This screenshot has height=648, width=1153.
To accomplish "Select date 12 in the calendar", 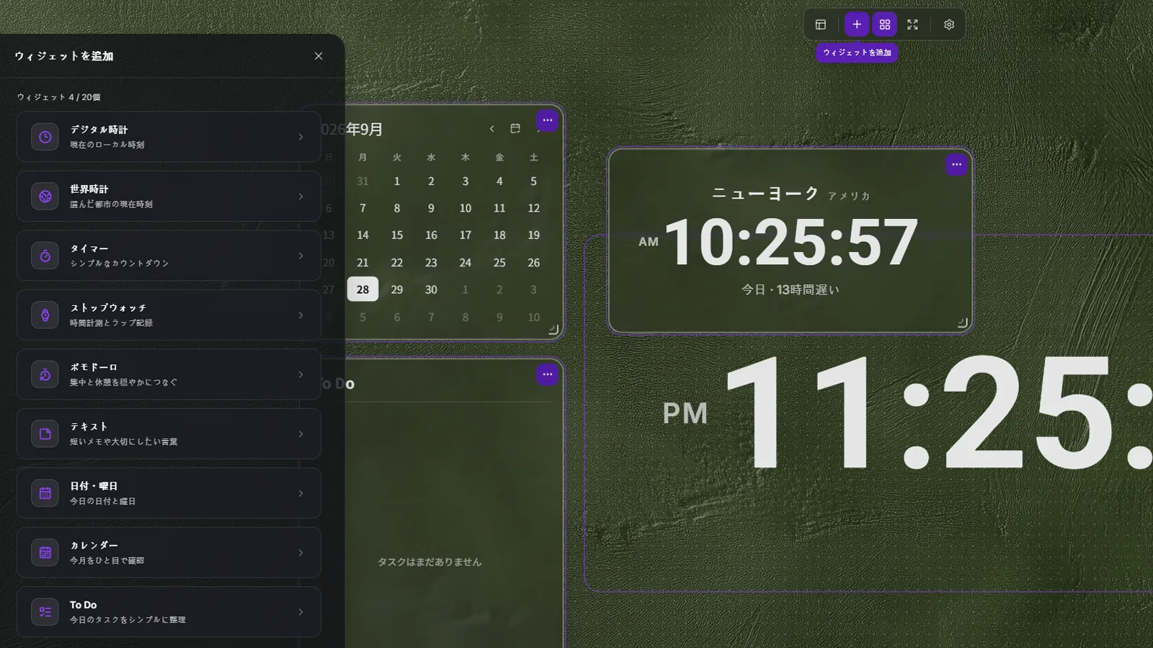I will 534,208.
